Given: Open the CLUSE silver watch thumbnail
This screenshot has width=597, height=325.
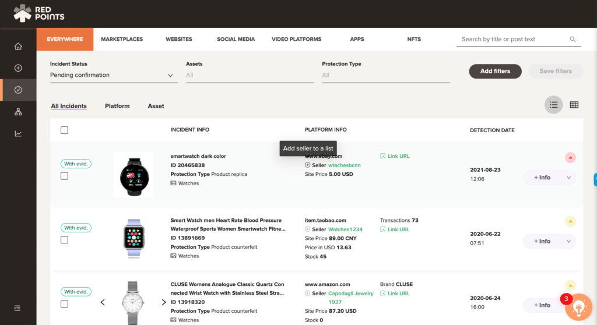Looking at the screenshot, I should pos(132,303).
